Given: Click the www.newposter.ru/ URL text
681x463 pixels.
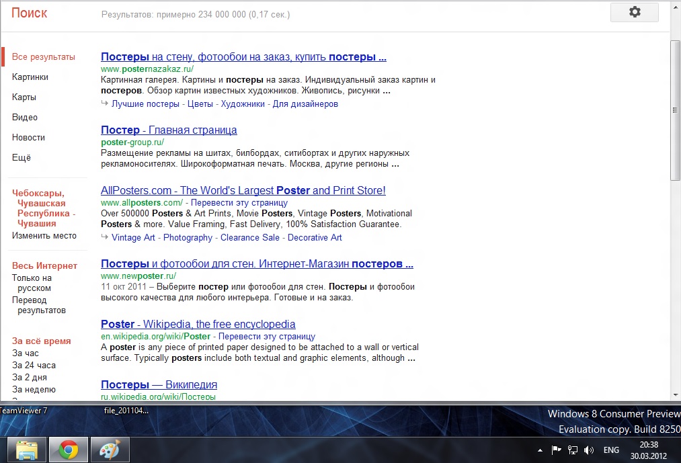Looking at the screenshot, I should pos(138,276).
